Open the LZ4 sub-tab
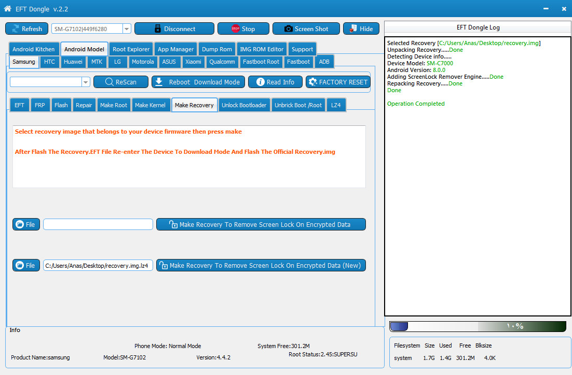The image size is (572, 375). 336,105
